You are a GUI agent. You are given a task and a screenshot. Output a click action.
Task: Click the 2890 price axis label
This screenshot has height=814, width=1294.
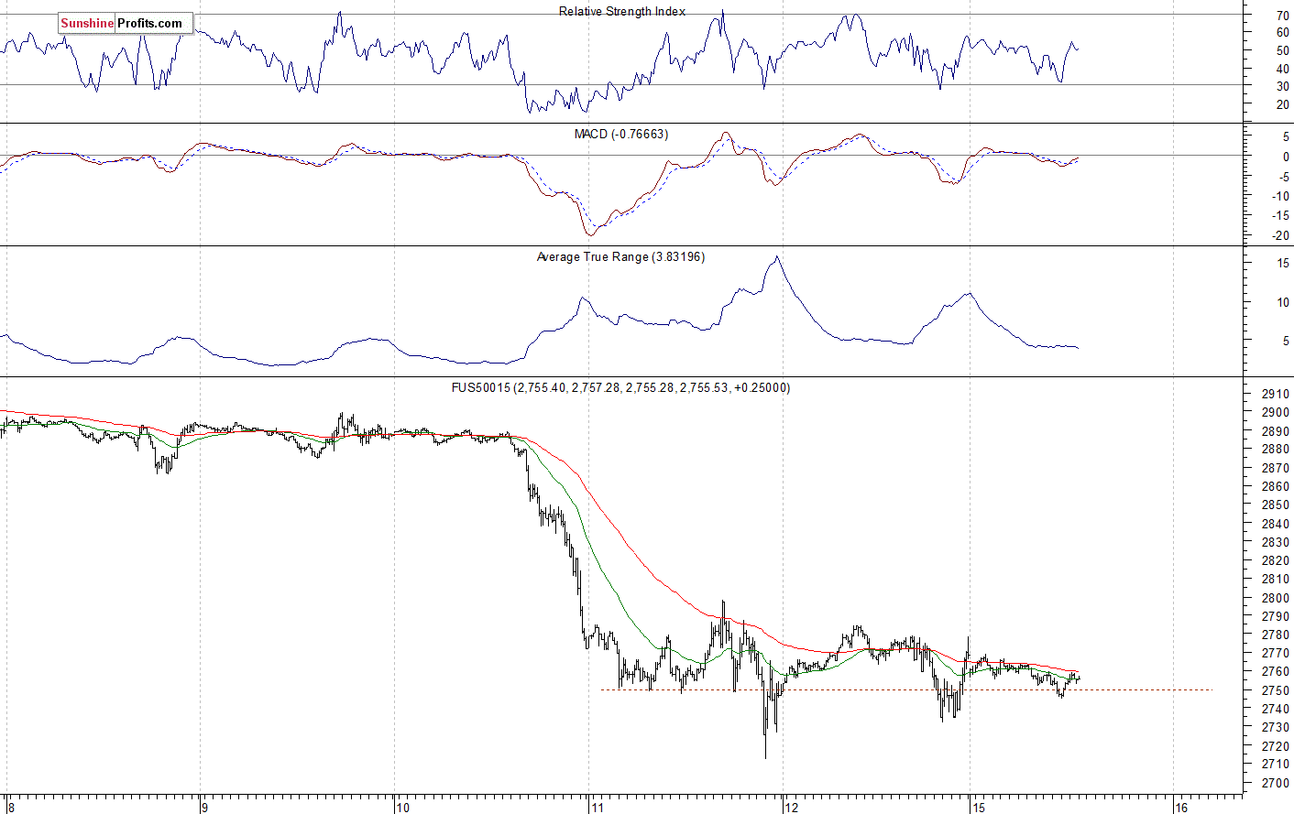pos(1276,431)
